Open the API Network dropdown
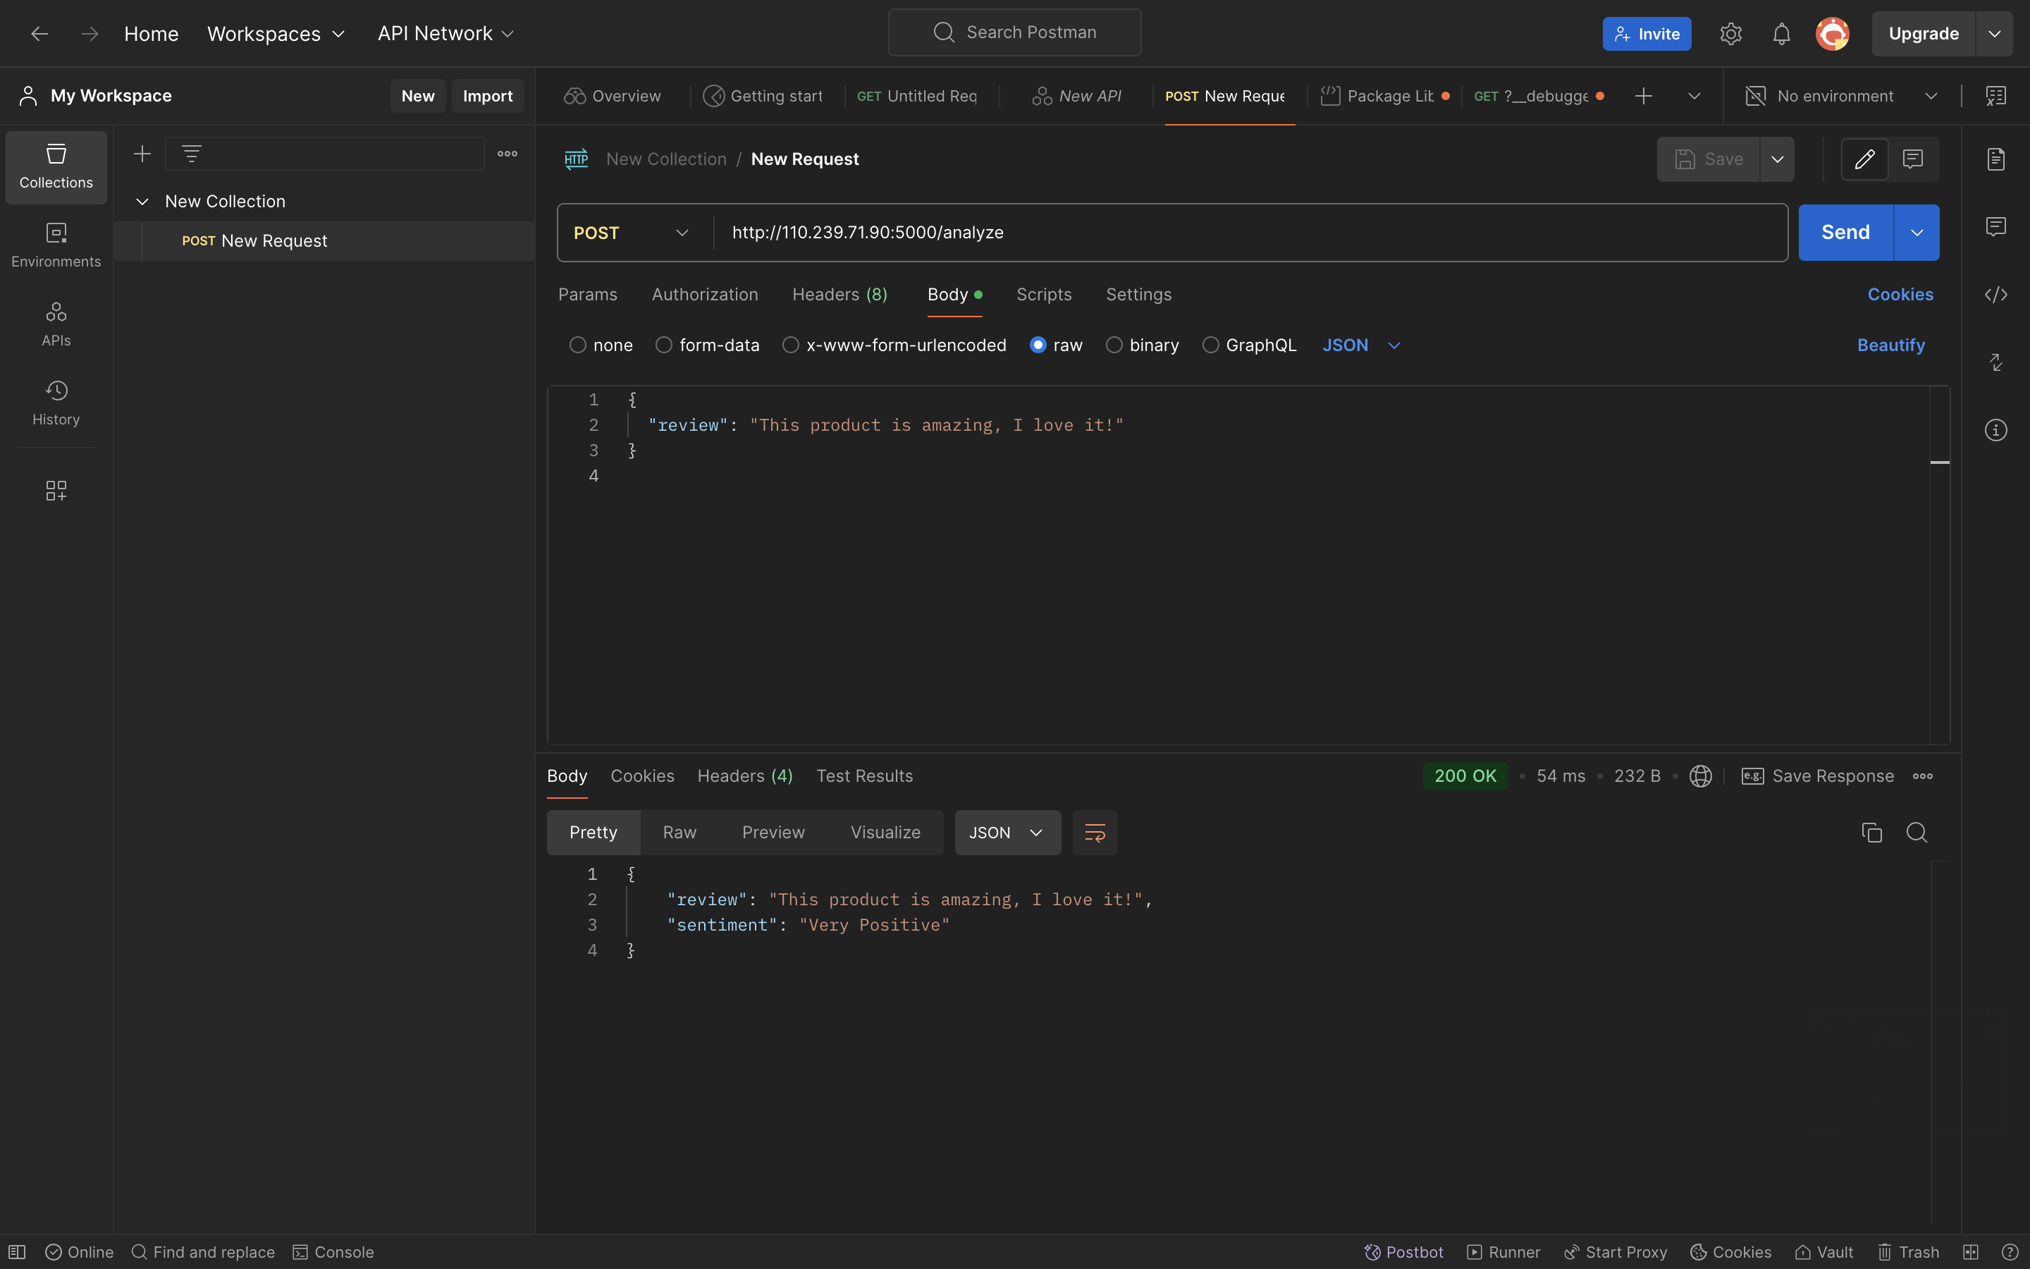The width and height of the screenshot is (2030, 1269). tap(445, 34)
